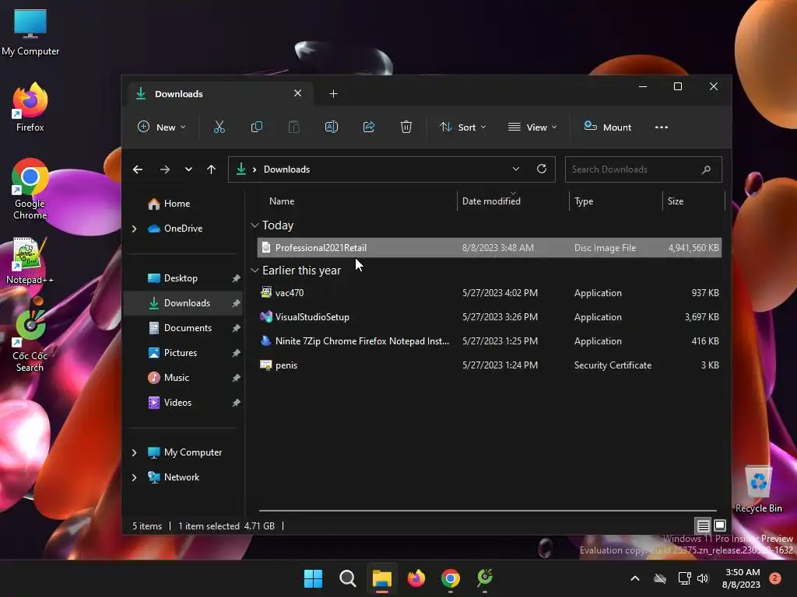Image resolution: width=797 pixels, height=597 pixels.
Task: Expand Network tree node
Action: coord(134,477)
